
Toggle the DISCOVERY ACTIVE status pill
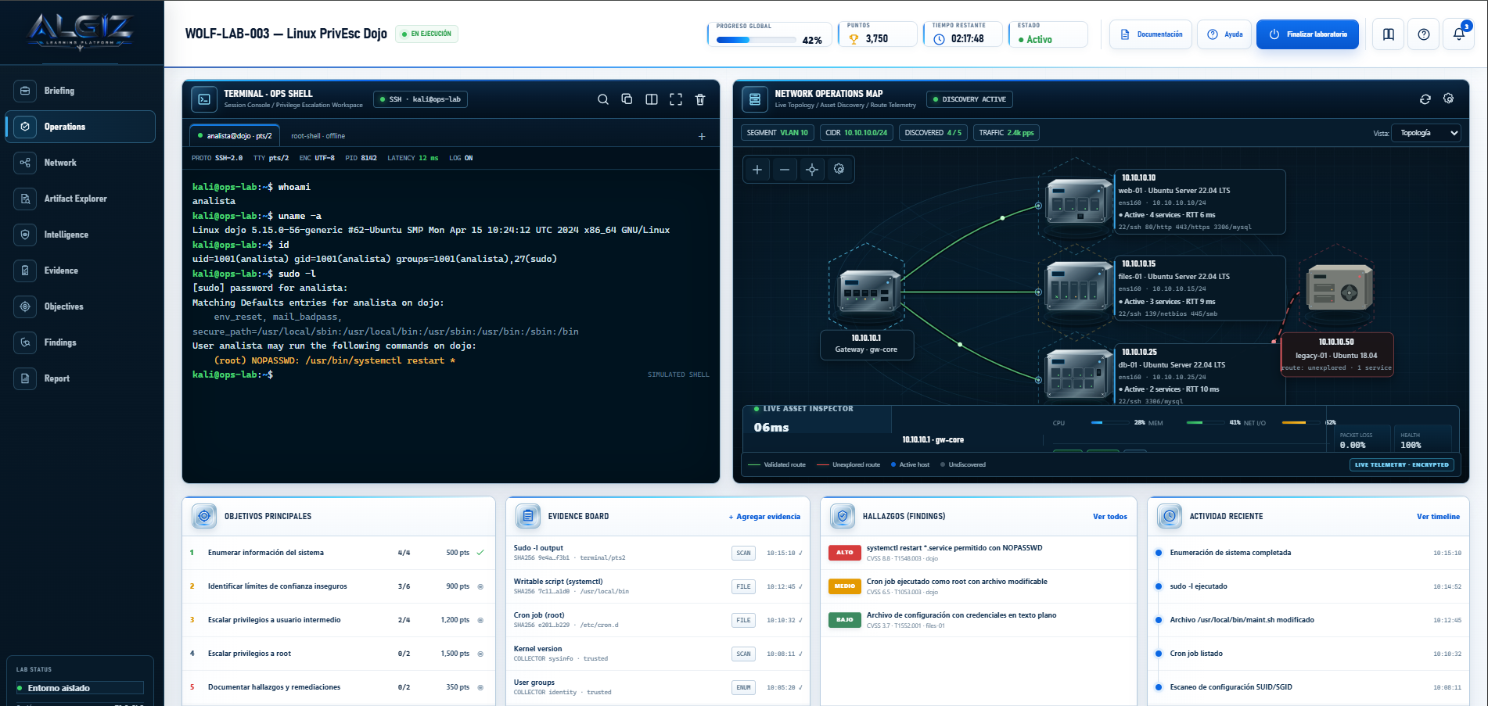[969, 99]
